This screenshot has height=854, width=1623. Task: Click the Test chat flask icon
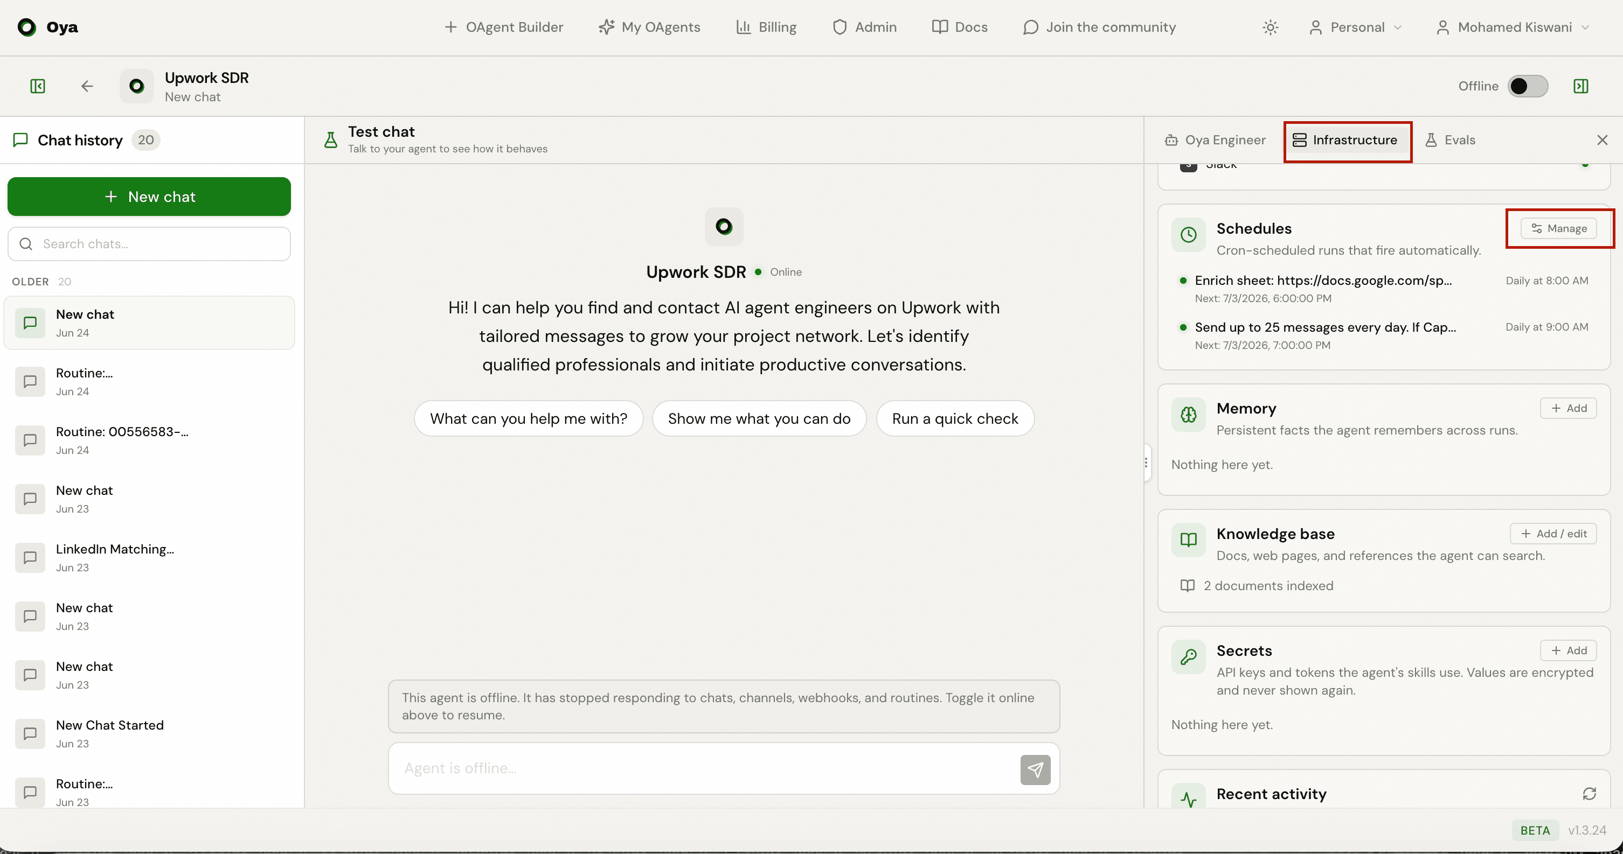click(330, 140)
